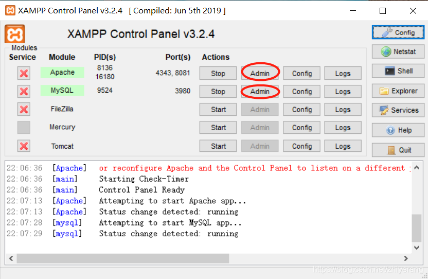This screenshot has width=428, height=279.
Task: Click the vertical scrollbar thumb in log
Action: click(x=417, y=228)
